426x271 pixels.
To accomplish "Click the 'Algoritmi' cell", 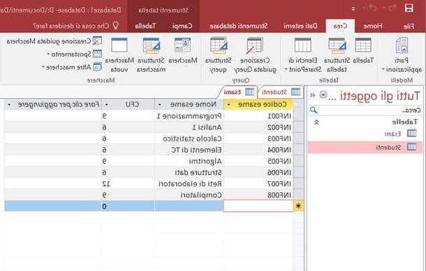I will pyautogui.click(x=189, y=161).
